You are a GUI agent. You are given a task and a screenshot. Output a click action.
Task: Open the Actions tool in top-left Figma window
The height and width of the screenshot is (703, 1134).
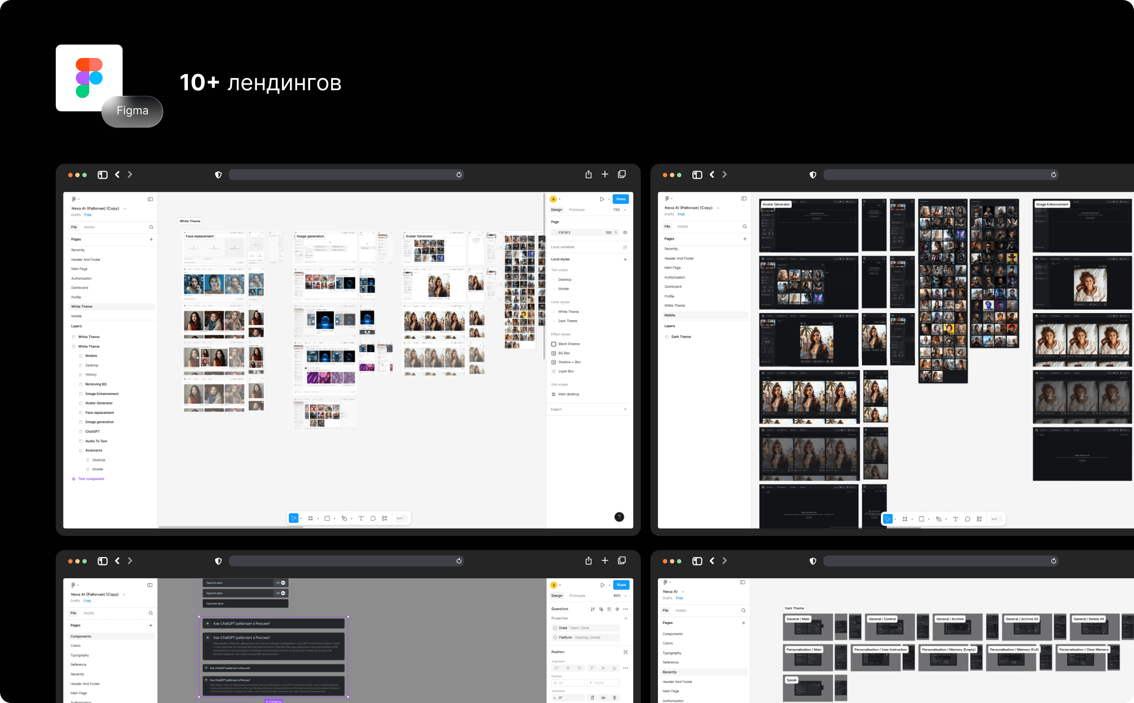pyautogui.click(x=385, y=519)
